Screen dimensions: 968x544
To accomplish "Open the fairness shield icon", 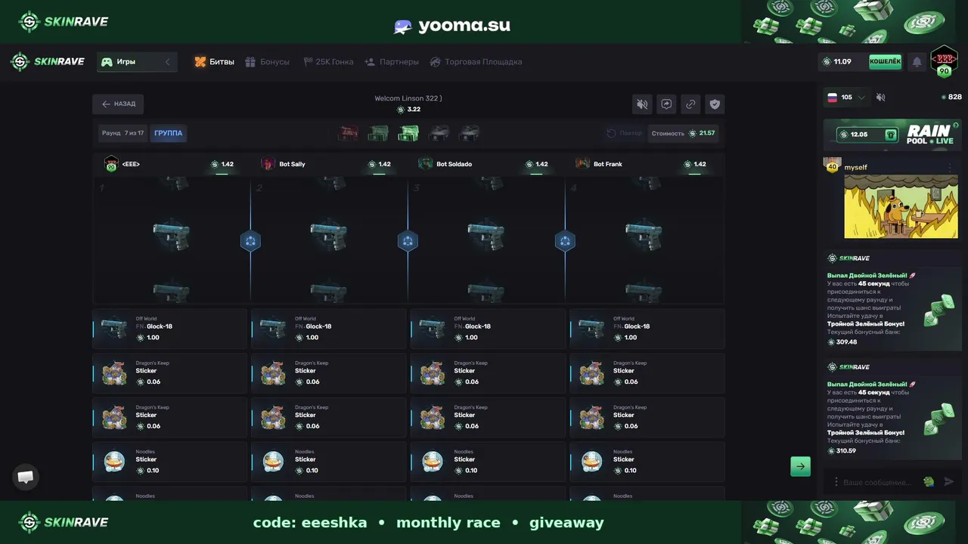I will pos(715,104).
